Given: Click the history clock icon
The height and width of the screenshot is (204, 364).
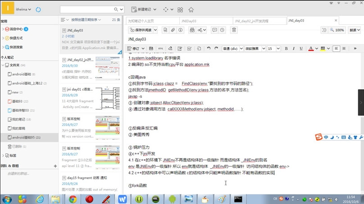Looking at the screenshot, I should coord(222,30).
